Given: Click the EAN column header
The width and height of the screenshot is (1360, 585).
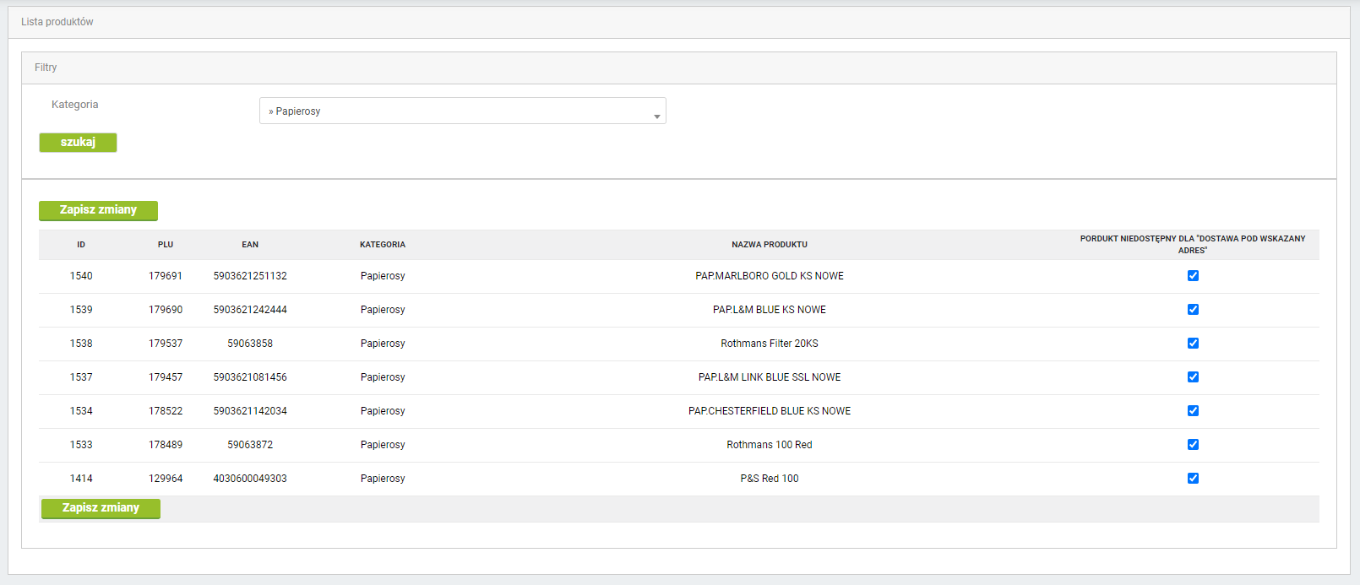Looking at the screenshot, I should [x=250, y=245].
